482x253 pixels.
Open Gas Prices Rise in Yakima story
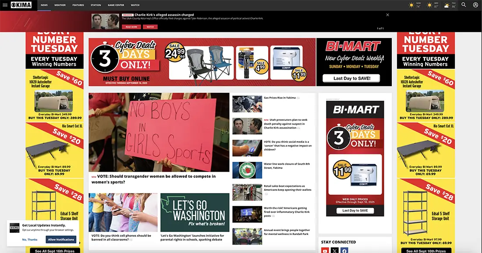click(x=280, y=98)
